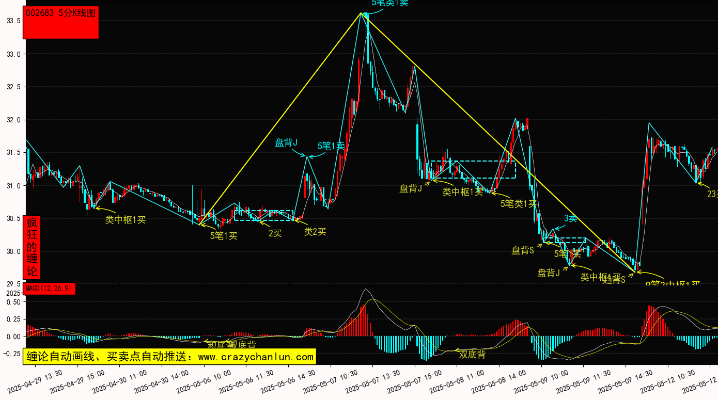Viewport: 718px width, 400px height.
Task: Click the cyan 3卖 annotation
Action: [570, 218]
